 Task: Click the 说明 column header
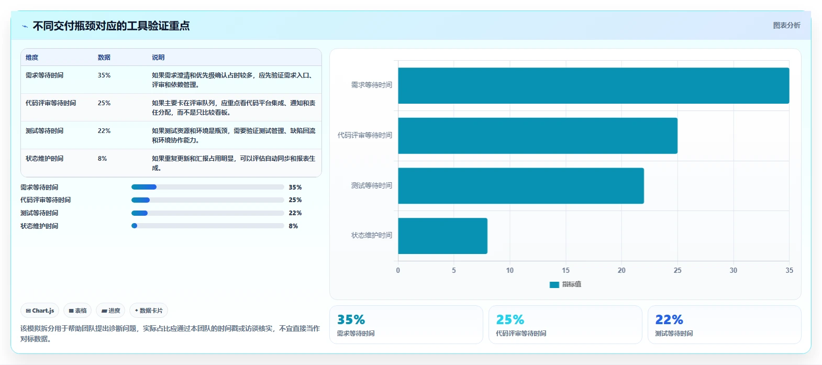(158, 58)
